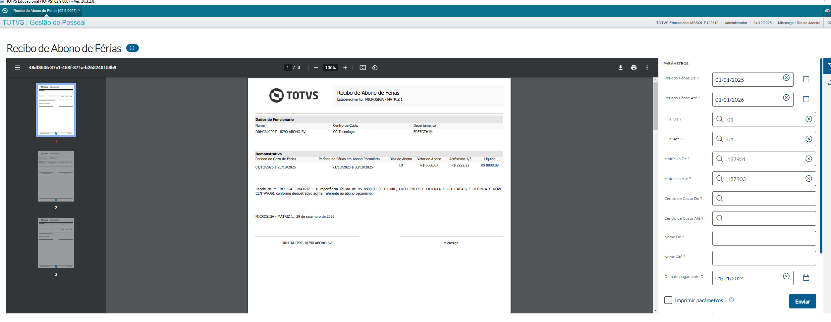Screen dimensions: 831x322
Task: Click the Enviar button
Action: (803, 301)
